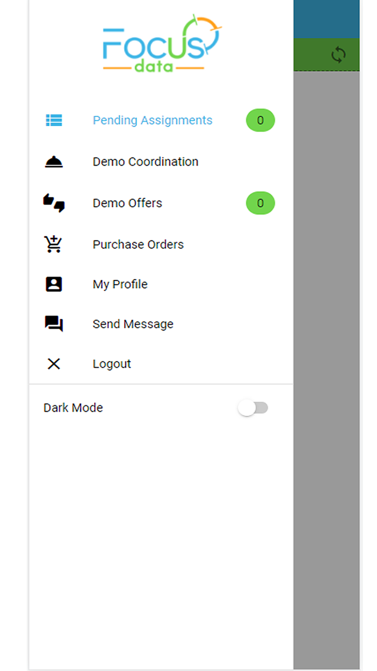
Task: Choose Send Message option
Action: pos(133,324)
